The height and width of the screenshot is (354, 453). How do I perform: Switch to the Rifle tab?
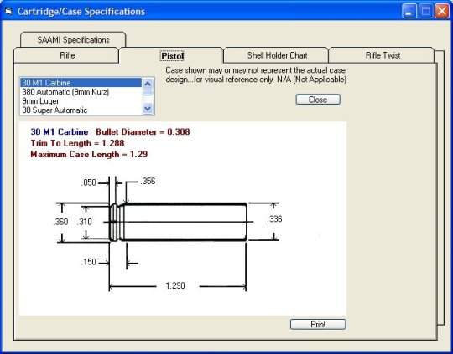click(x=67, y=55)
